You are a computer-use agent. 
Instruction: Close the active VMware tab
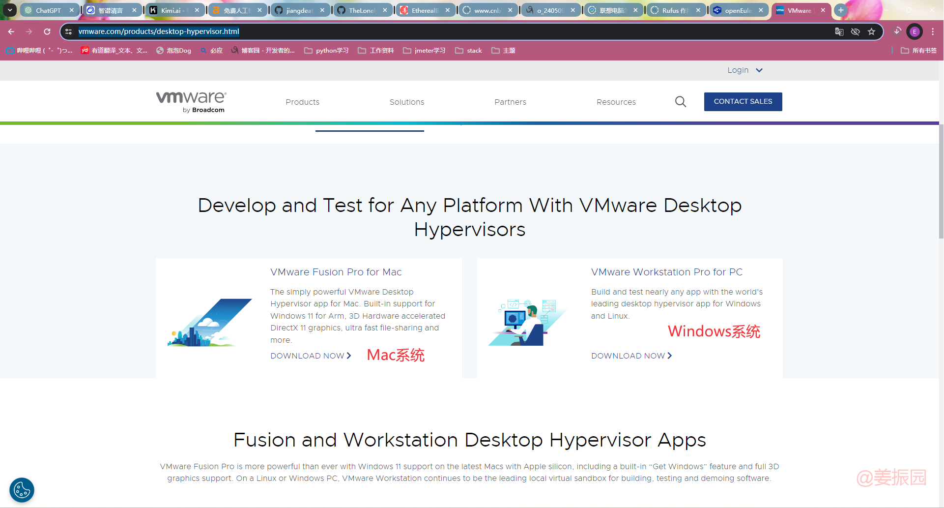823,10
